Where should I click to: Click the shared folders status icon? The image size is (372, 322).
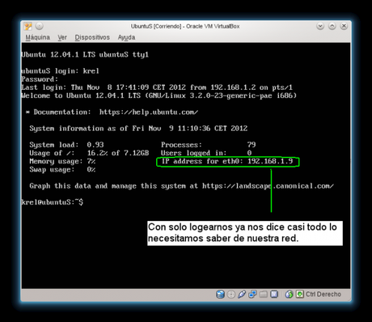(x=264, y=294)
